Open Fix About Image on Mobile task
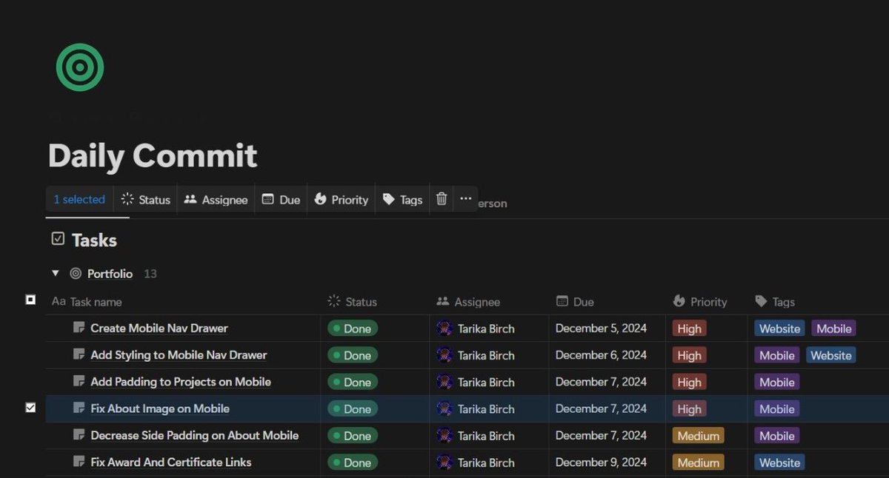 pos(160,408)
